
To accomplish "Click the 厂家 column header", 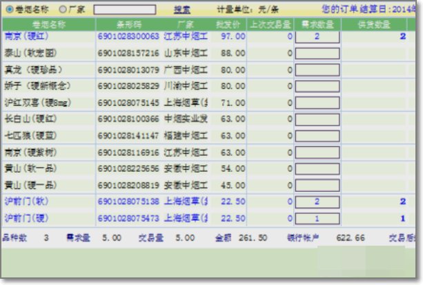I will tap(186, 25).
